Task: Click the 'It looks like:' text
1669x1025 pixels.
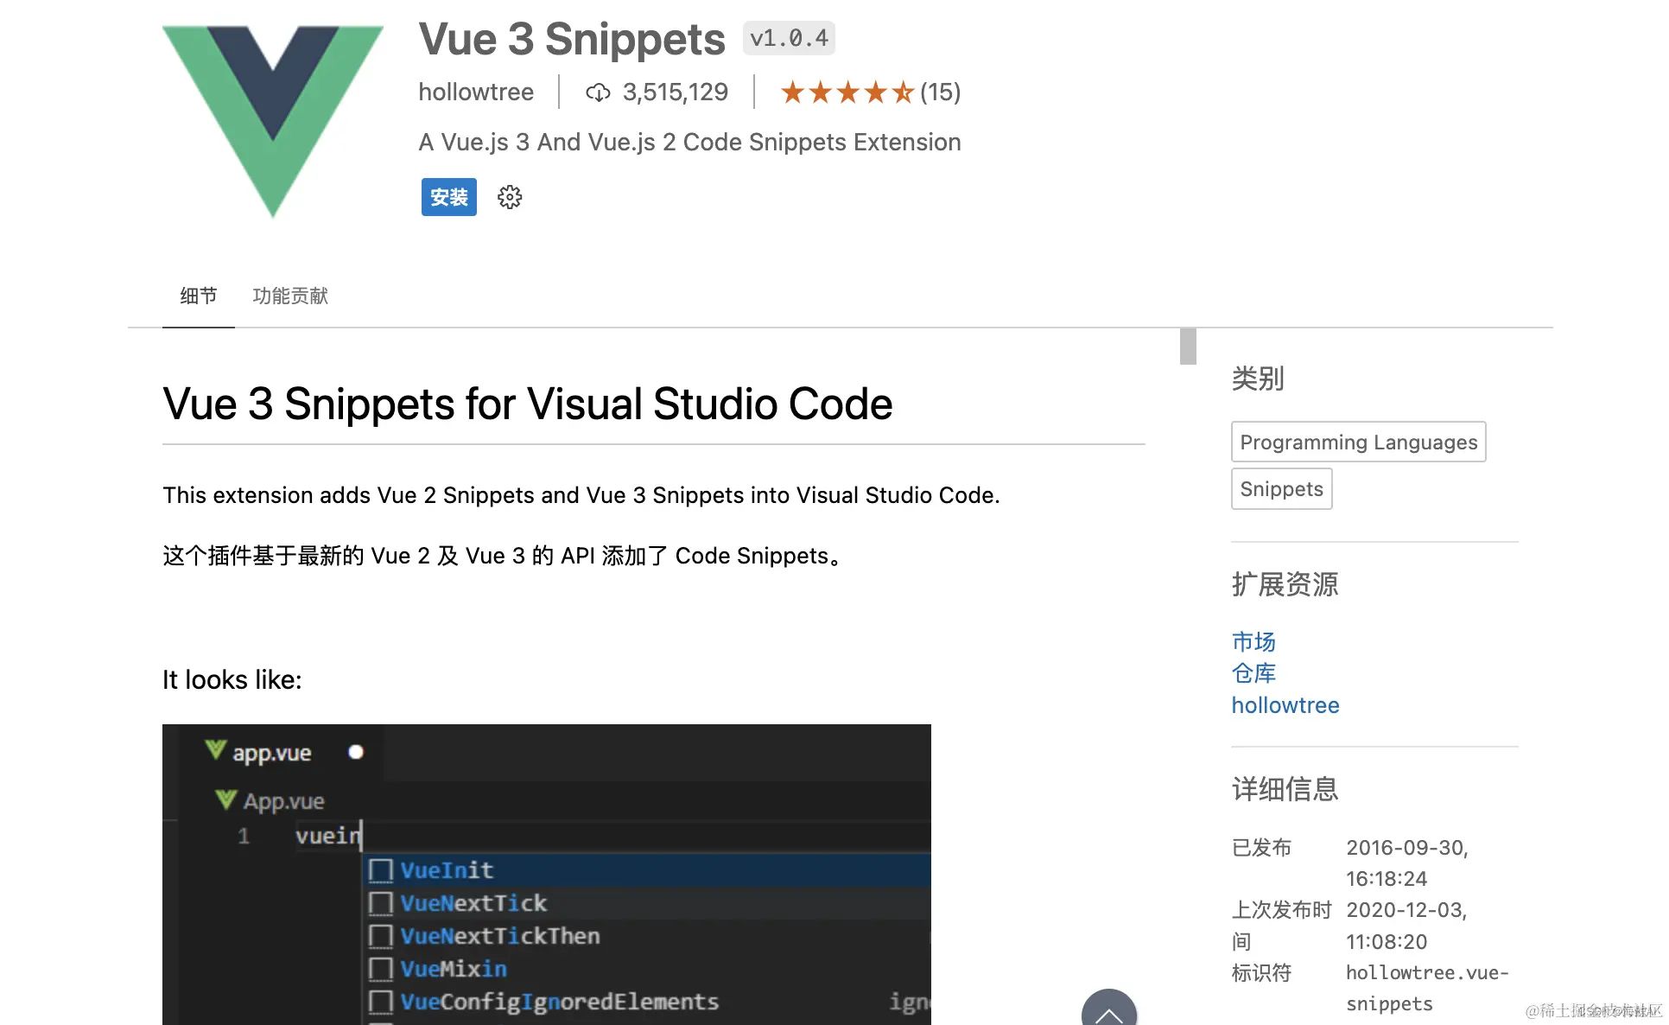Action: (232, 679)
